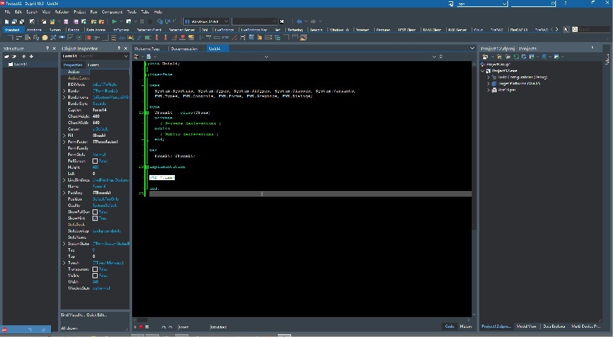The width and height of the screenshot is (614, 338).
Task: Switch to the Welcome Page tab
Action: (147, 48)
